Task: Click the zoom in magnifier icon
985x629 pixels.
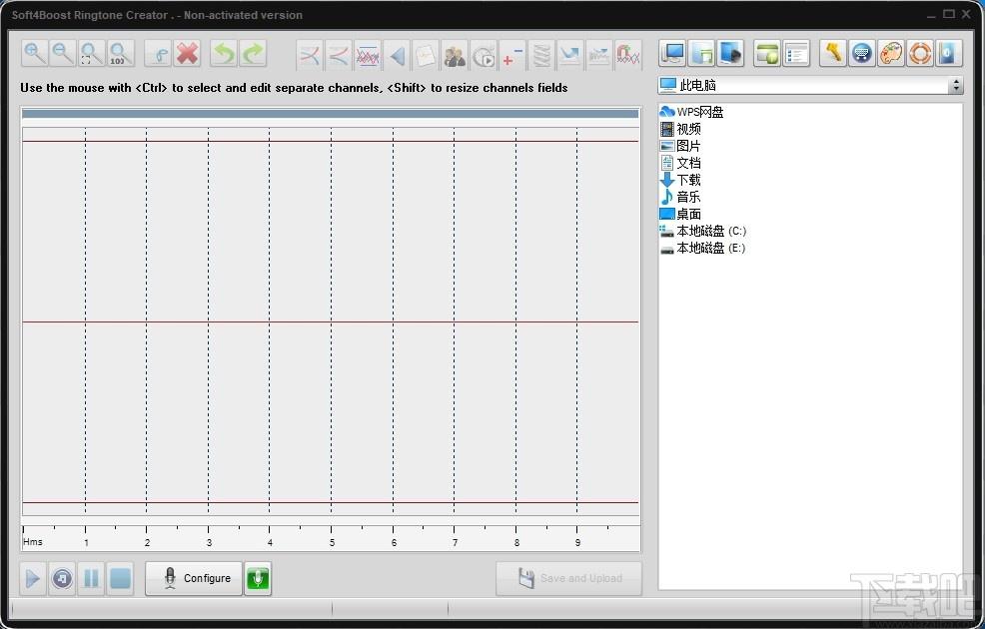Action: coord(35,54)
